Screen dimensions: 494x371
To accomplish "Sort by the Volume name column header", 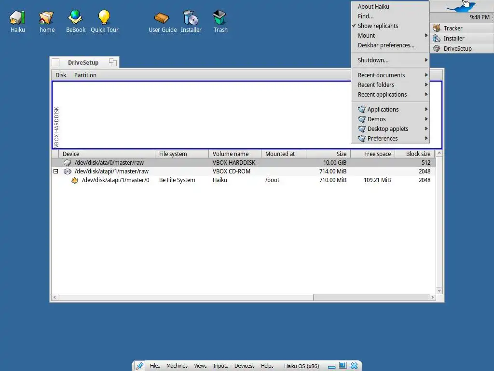I will click(x=235, y=154).
